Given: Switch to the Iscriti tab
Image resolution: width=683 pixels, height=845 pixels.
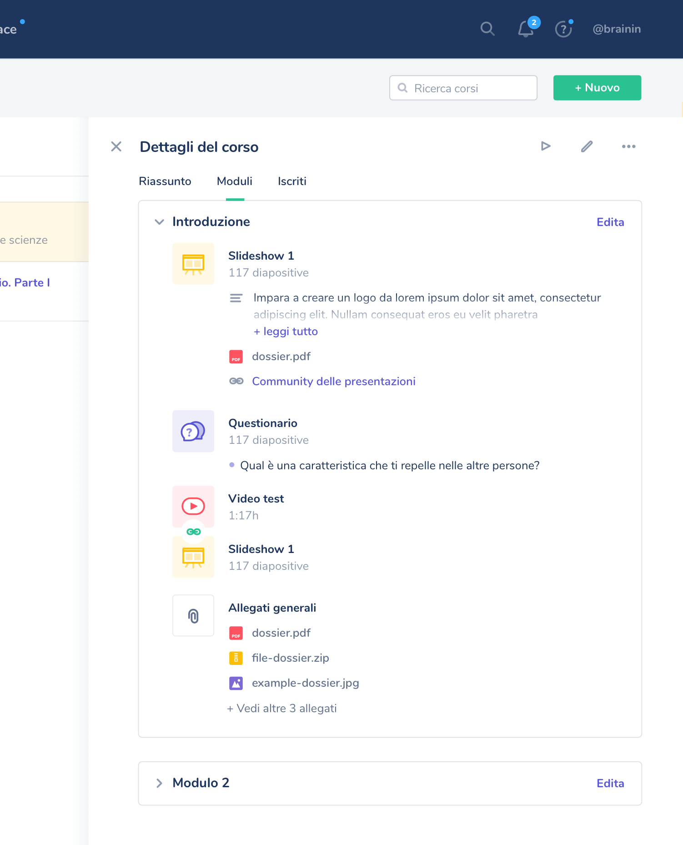Looking at the screenshot, I should [x=292, y=181].
